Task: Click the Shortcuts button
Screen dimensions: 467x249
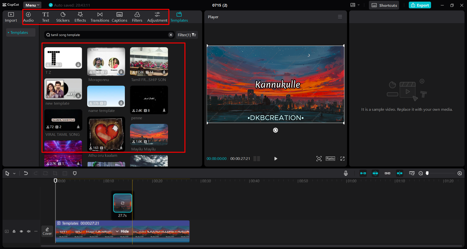Action: [x=384, y=5]
